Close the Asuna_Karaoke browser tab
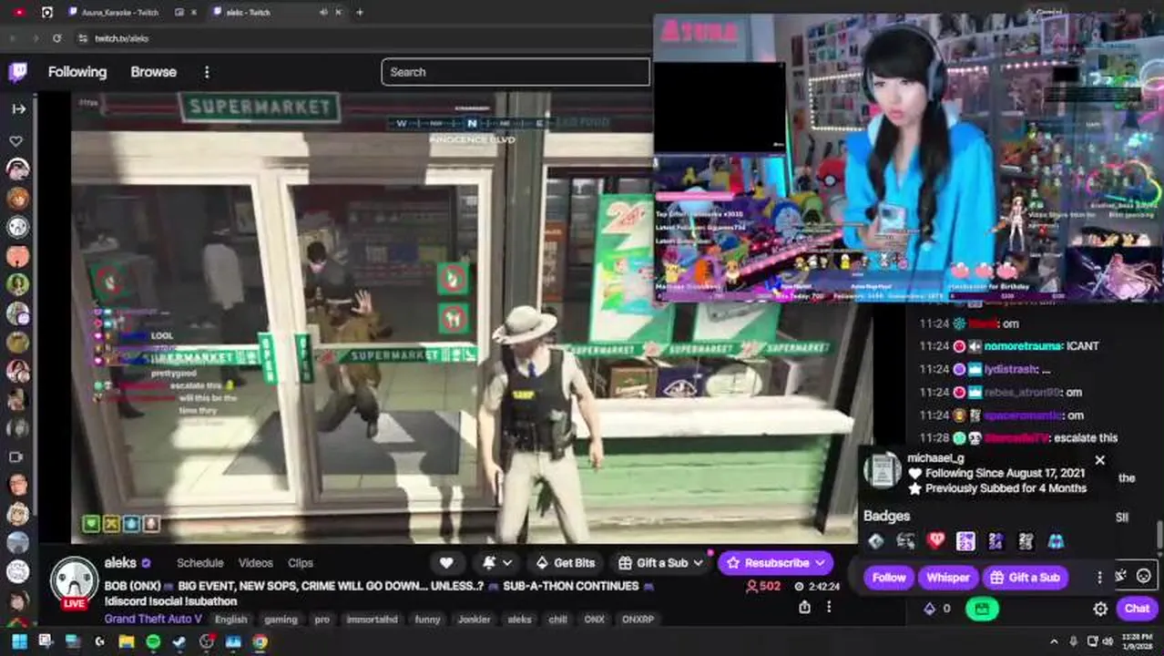The height and width of the screenshot is (656, 1164). tap(194, 12)
